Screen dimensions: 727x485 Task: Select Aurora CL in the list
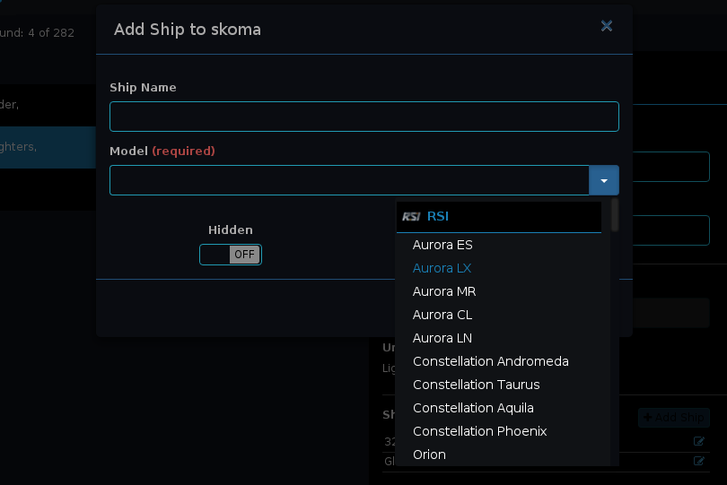point(442,315)
